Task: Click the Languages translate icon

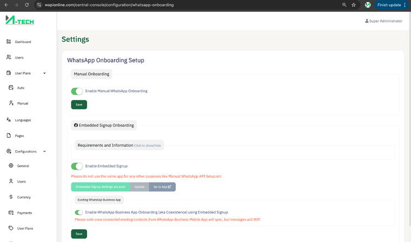Action: click(9, 120)
